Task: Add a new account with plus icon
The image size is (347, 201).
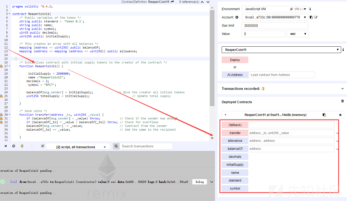Action: point(237,17)
